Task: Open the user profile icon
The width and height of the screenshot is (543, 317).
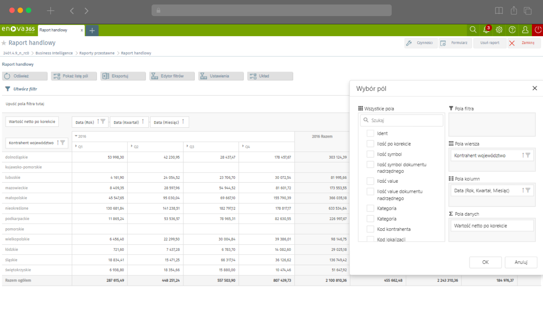Action: pyautogui.click(x=525, y=30)
